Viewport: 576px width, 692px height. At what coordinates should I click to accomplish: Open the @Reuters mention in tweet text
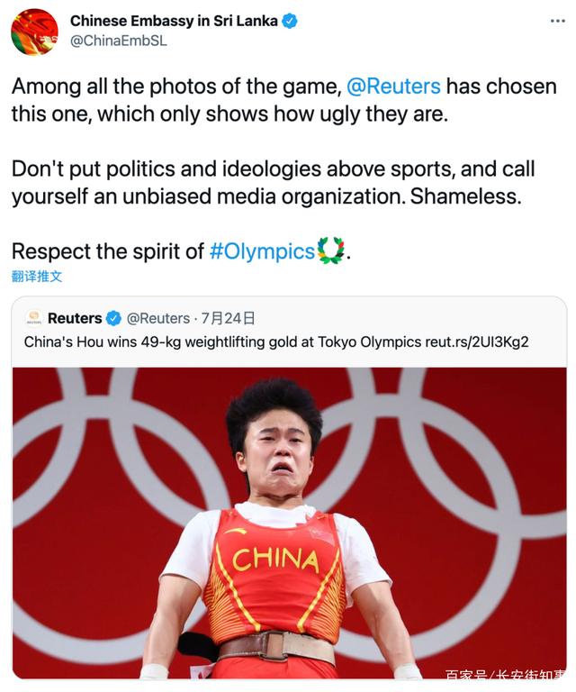393,86
